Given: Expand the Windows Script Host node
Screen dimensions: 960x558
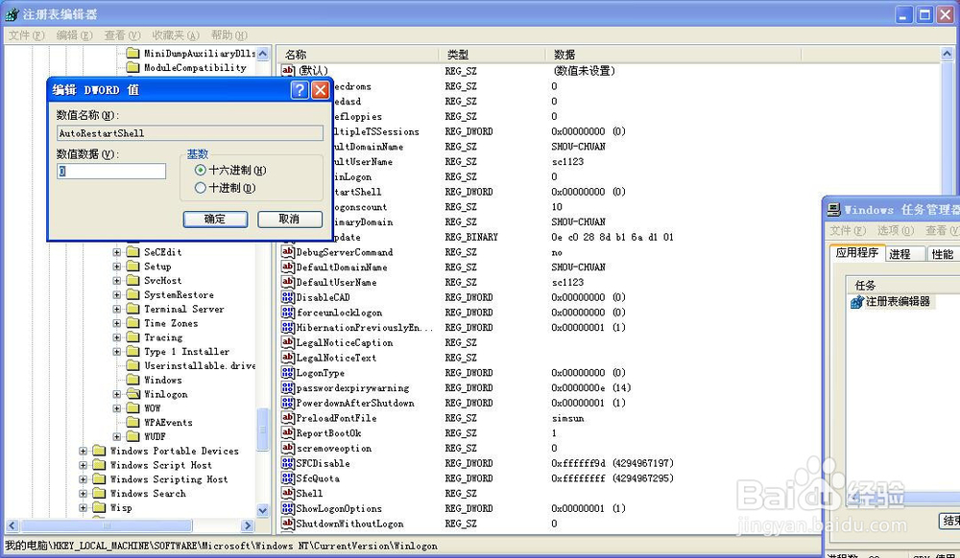Looking at the screenshot, I should coord(83,465).
